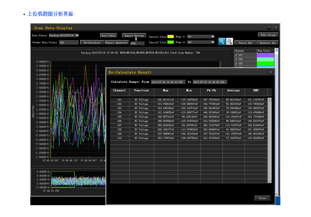Viewport: 311px width, 217px height.
Task: Close the Re-Calculate Result dialog via X
Action: (x=271, y=72)
